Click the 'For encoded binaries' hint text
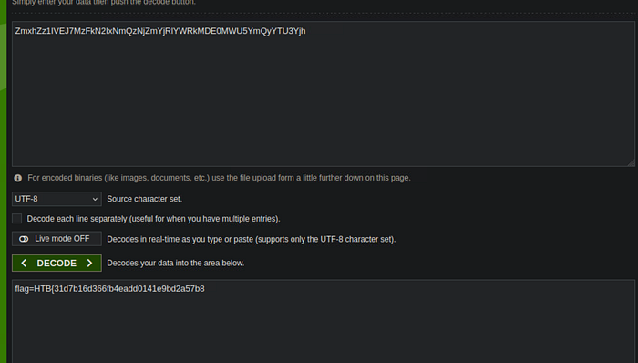Image resolution: width=638 pixels, height=363 pixels. point(219,178)
